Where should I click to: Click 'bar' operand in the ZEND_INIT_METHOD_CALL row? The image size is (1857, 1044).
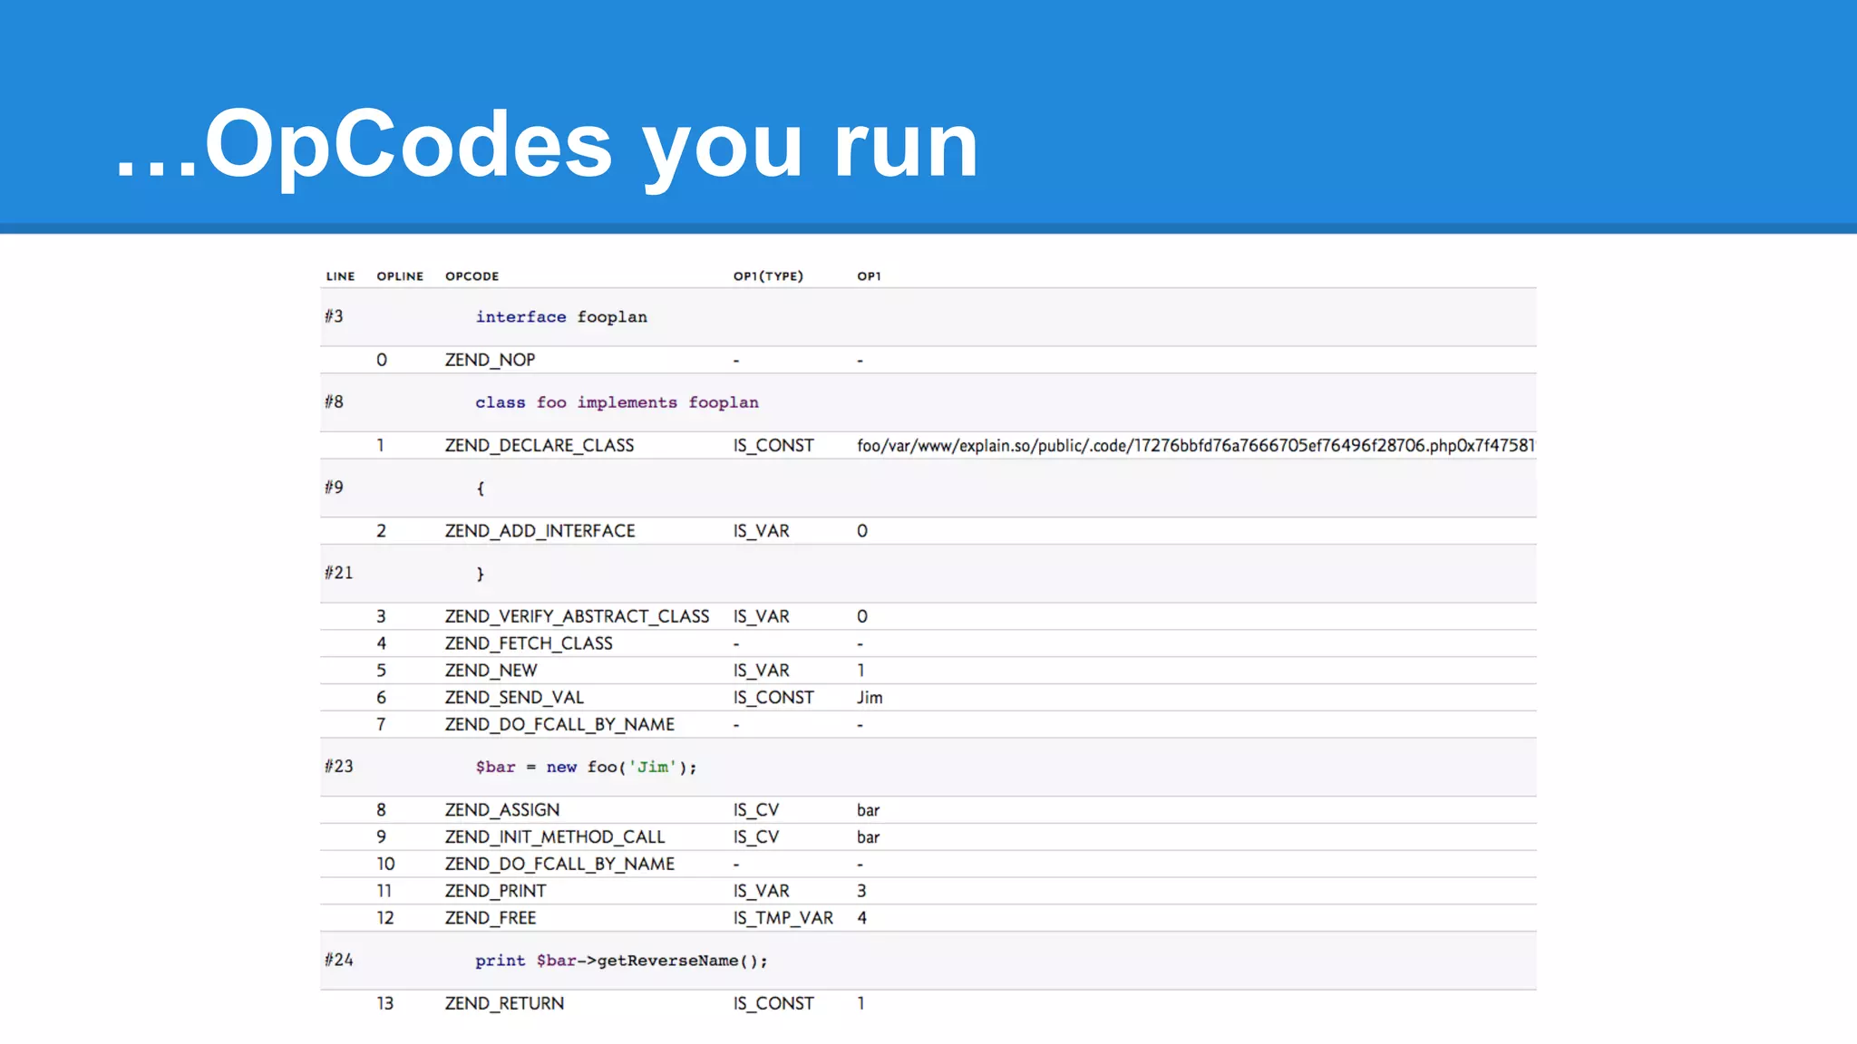pos(868,837)
